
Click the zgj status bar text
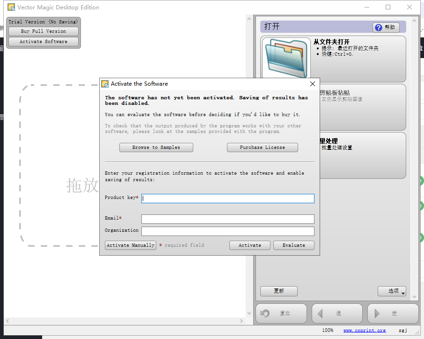[x=403, y=331]
